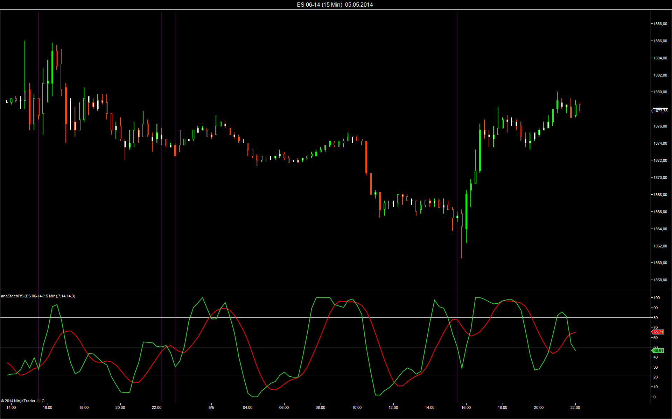Click the red 65,21 indicator value tag

coord(658,332)
